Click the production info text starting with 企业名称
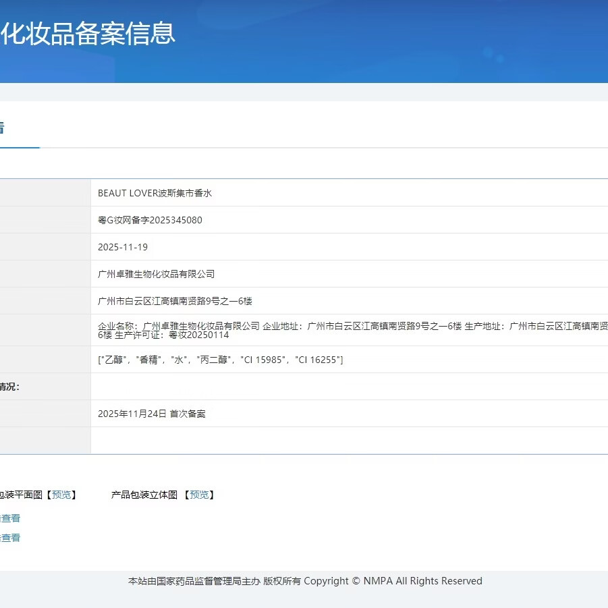608x608 pixels. [x=352, y=331]
